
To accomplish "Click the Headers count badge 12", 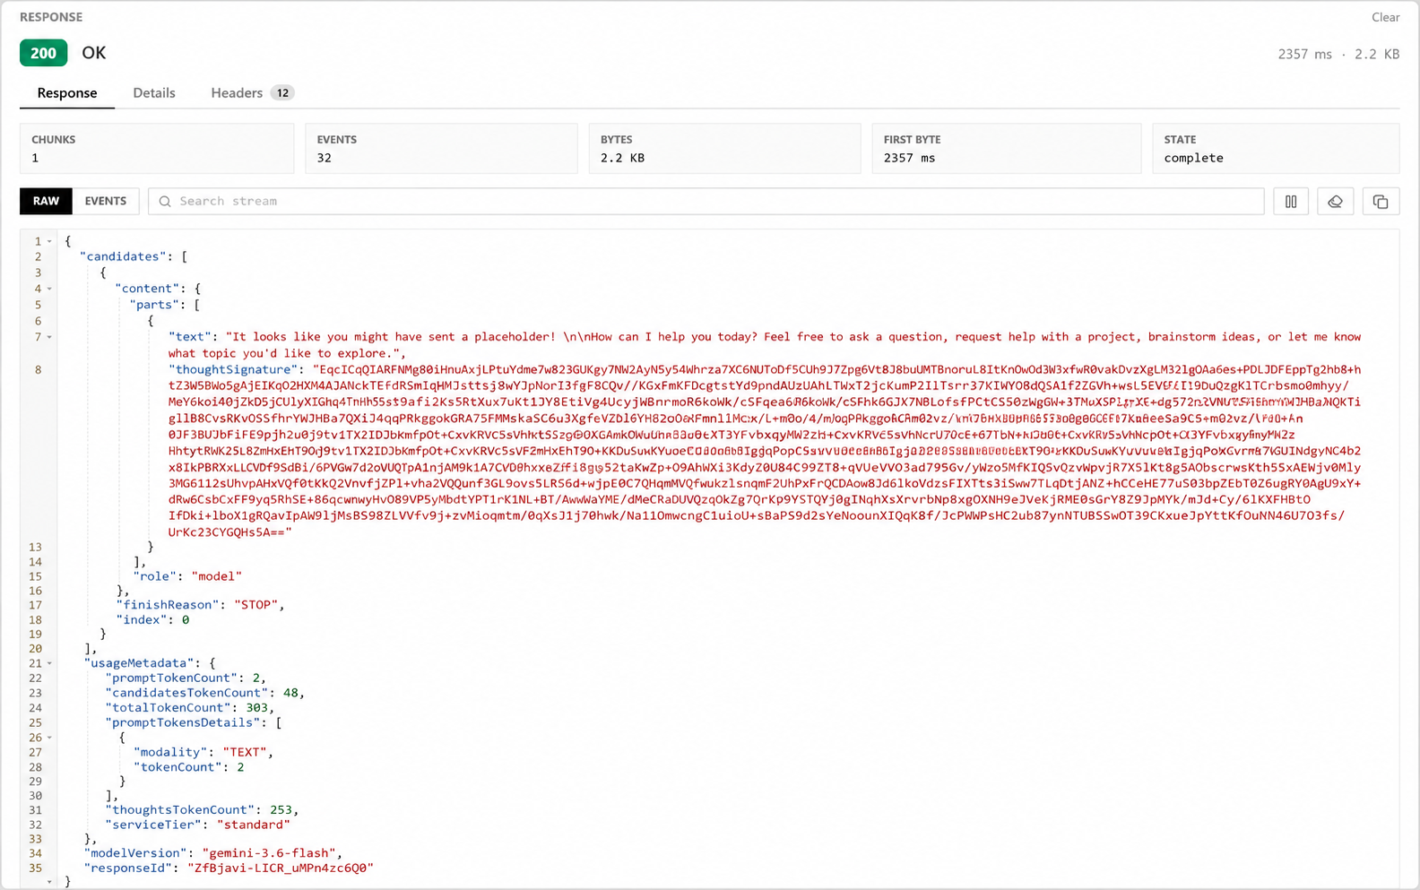I will click(x=282, y=93).
